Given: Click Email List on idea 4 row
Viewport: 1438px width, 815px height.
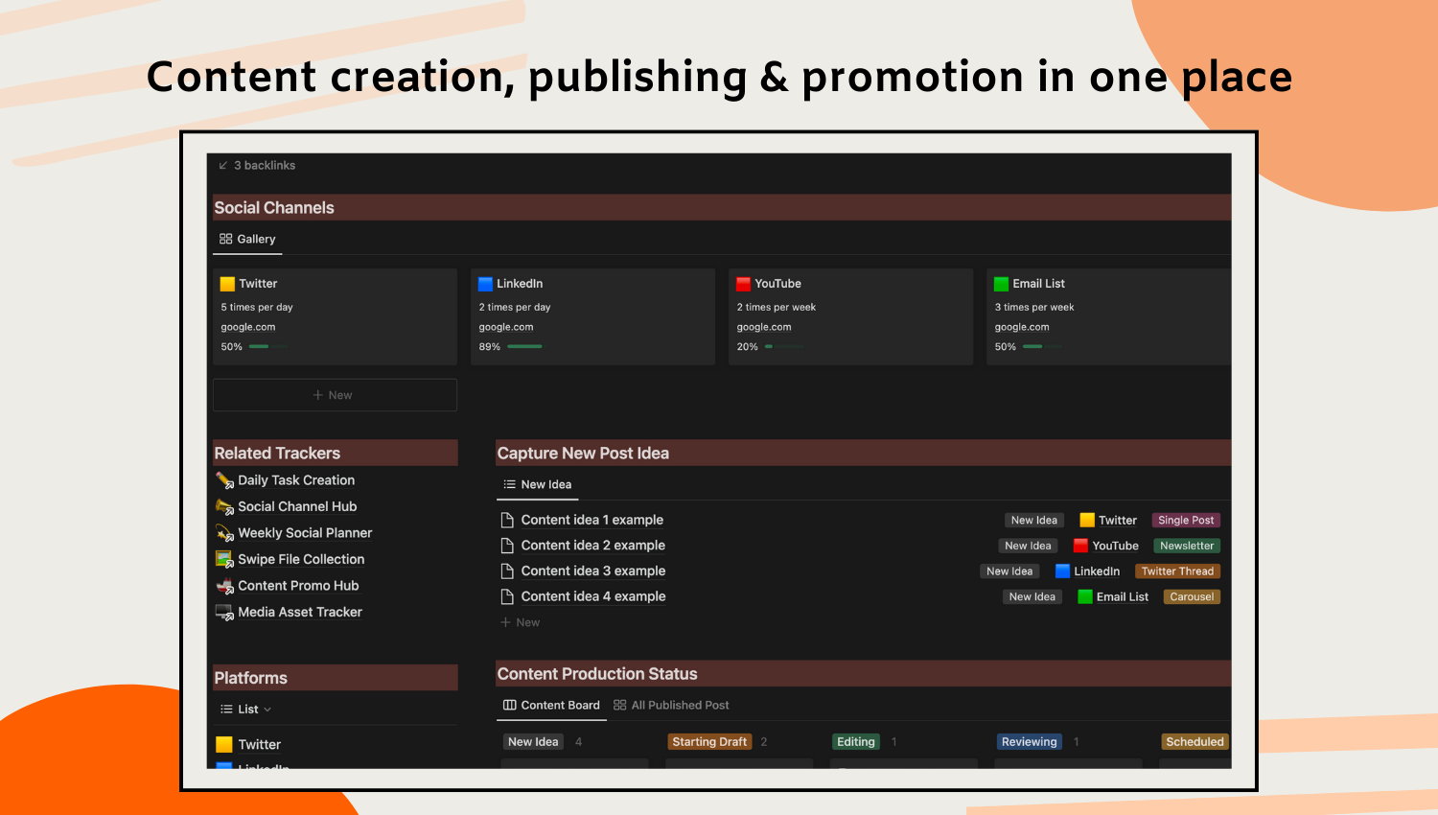Looking at the screenshot, I should (1113, 596).
